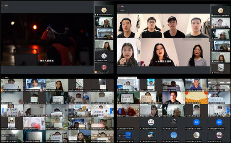This screenshot has width=231, height=143.
Task: Go to previous gallery page in bottom-right grid
Action: coord(120,110)
